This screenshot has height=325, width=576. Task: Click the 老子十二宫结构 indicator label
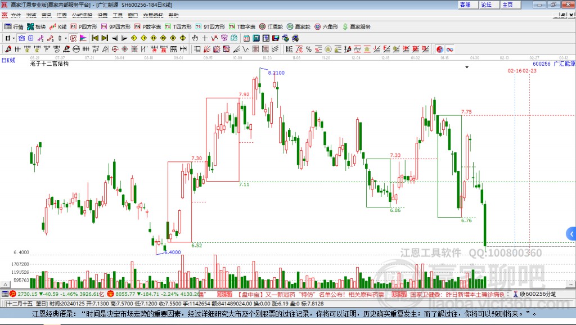(x=49, y=64)
